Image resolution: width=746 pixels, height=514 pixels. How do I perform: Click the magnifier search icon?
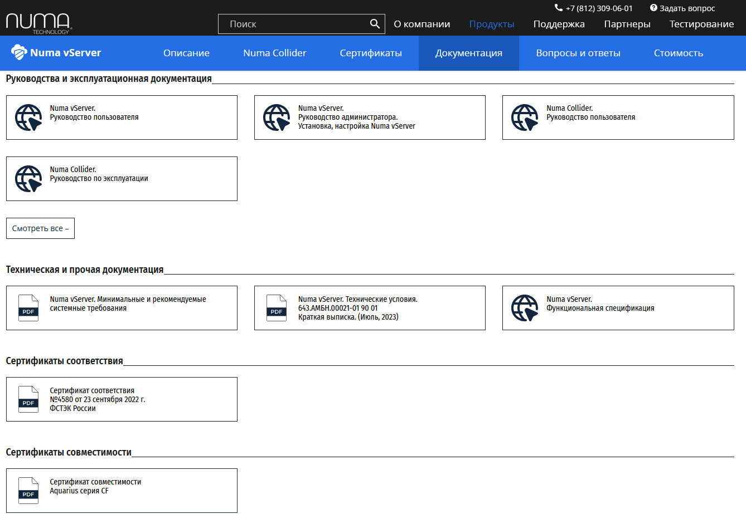pos(375,24)
